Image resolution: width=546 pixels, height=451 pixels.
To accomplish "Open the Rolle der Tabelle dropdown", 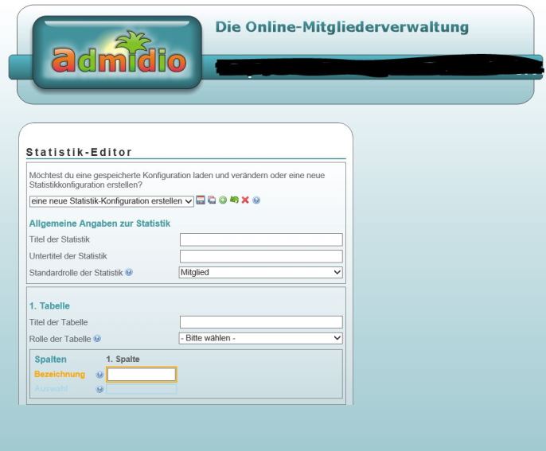I will click(261, 338).
